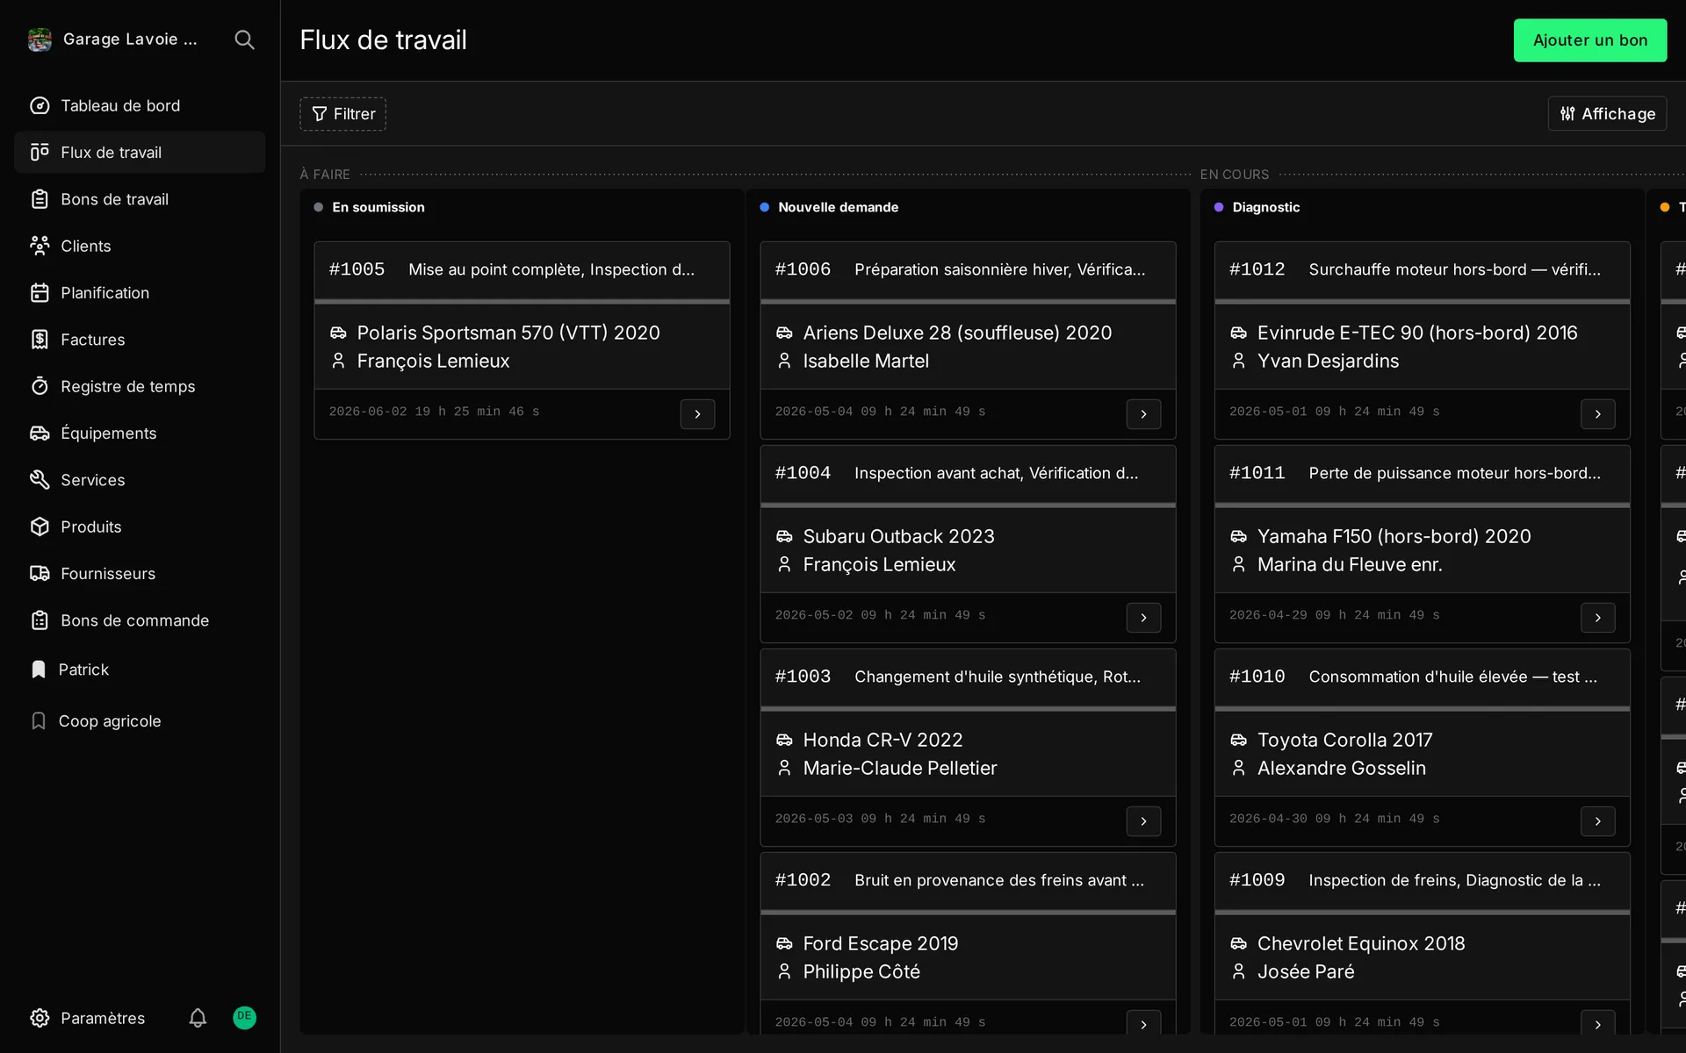Navigate to Clients

coord(140,246)
